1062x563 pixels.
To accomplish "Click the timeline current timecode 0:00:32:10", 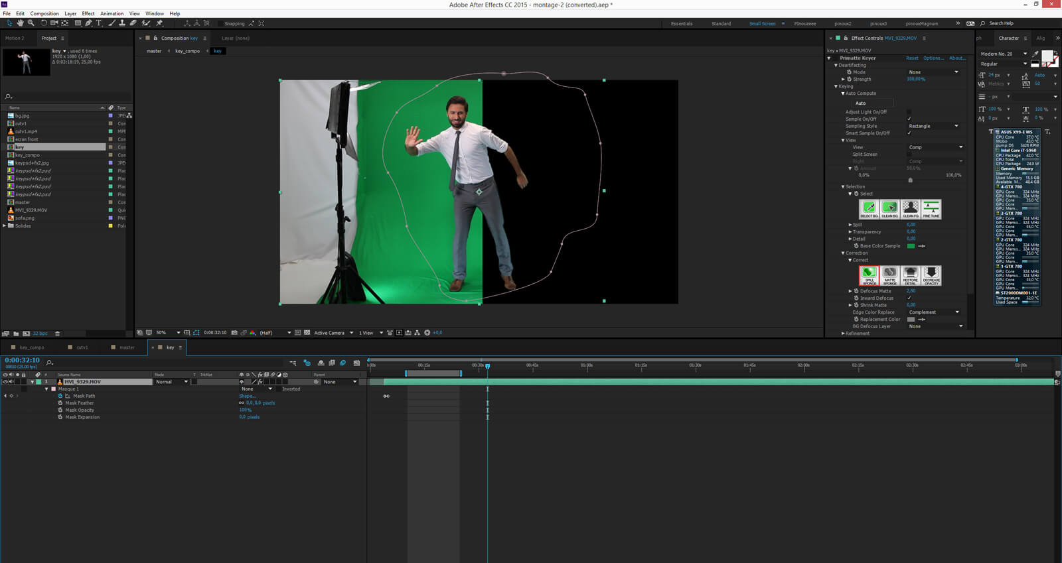I will pos(22,360).
